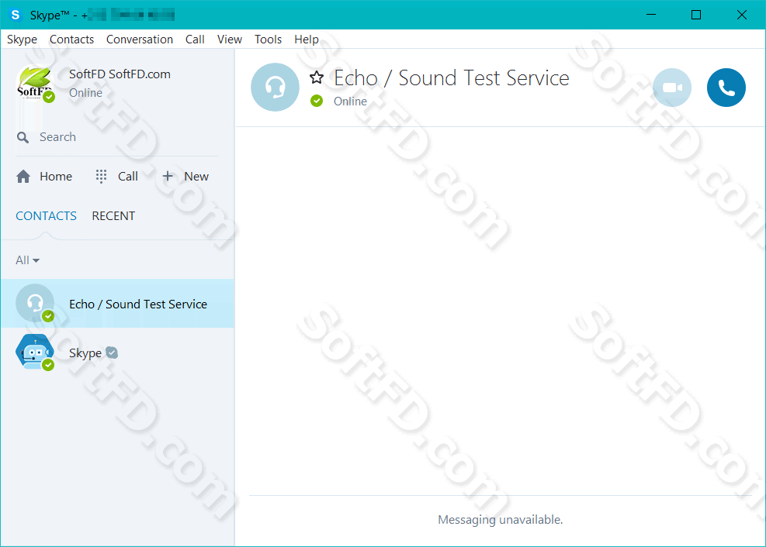The height and width of the screenshot is (547, 766).
Task: Click the Echo headset avatar in contact list
Action: [35, 303]
